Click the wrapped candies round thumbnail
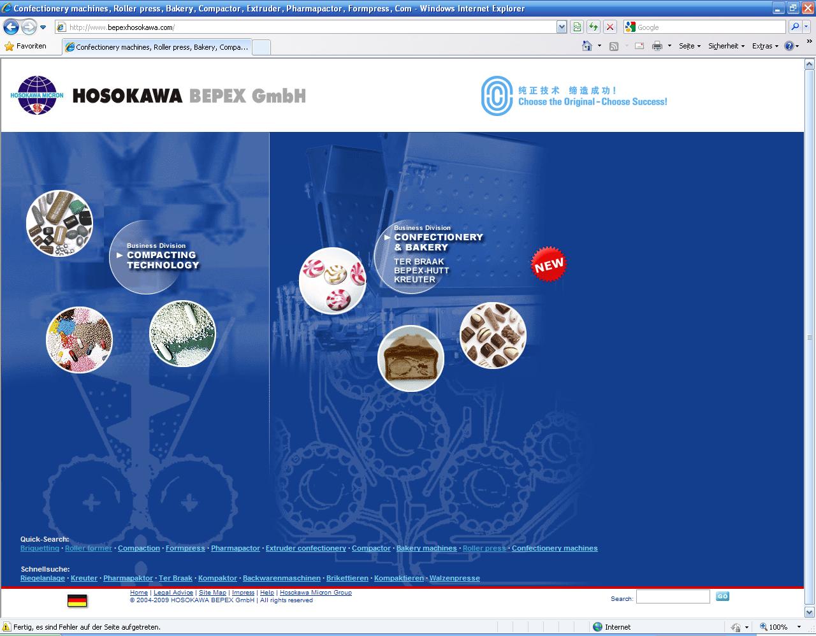 tap(332, 281)
